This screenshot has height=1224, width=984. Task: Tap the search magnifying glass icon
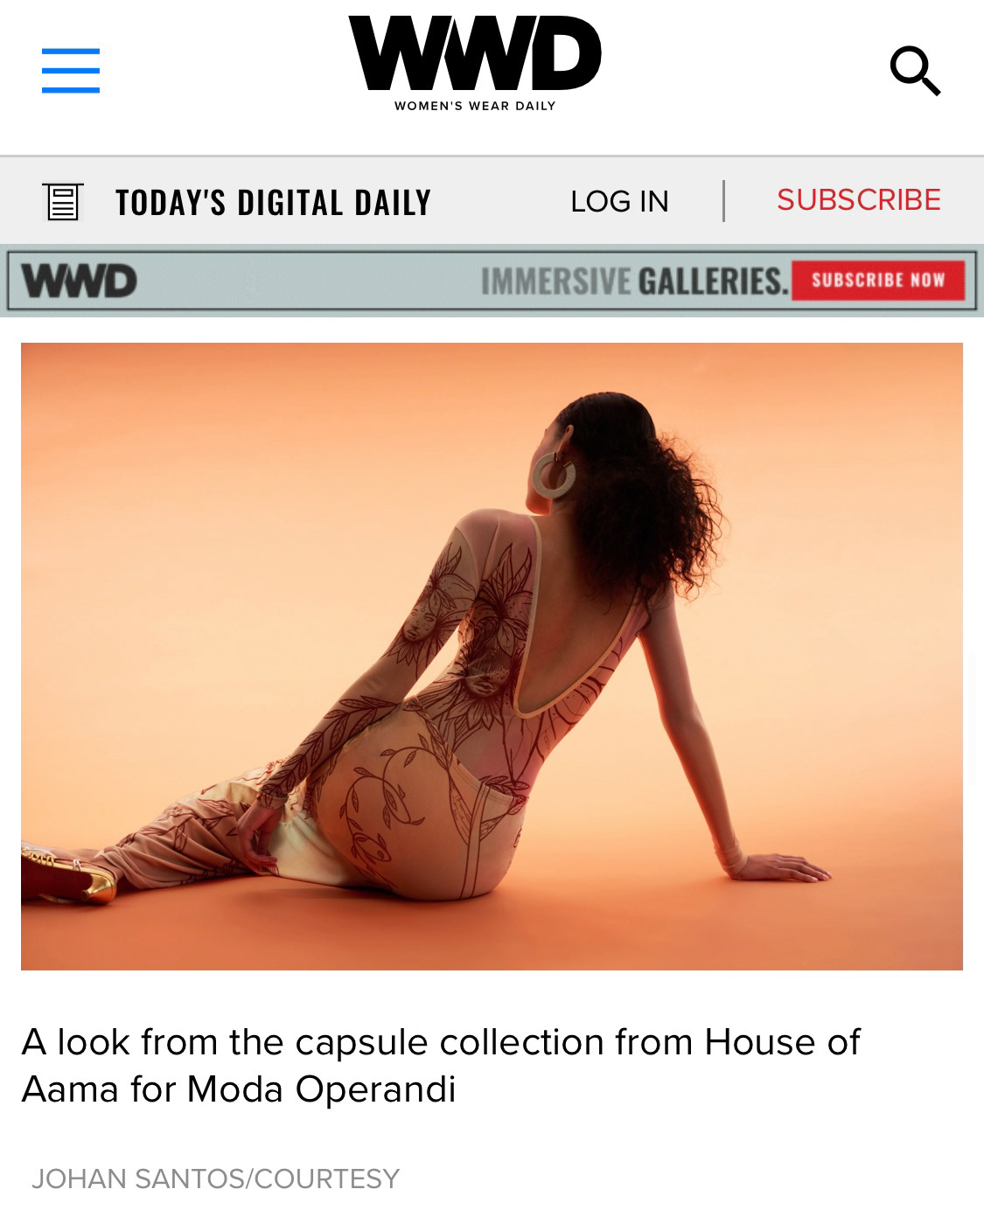coord(915,71)
